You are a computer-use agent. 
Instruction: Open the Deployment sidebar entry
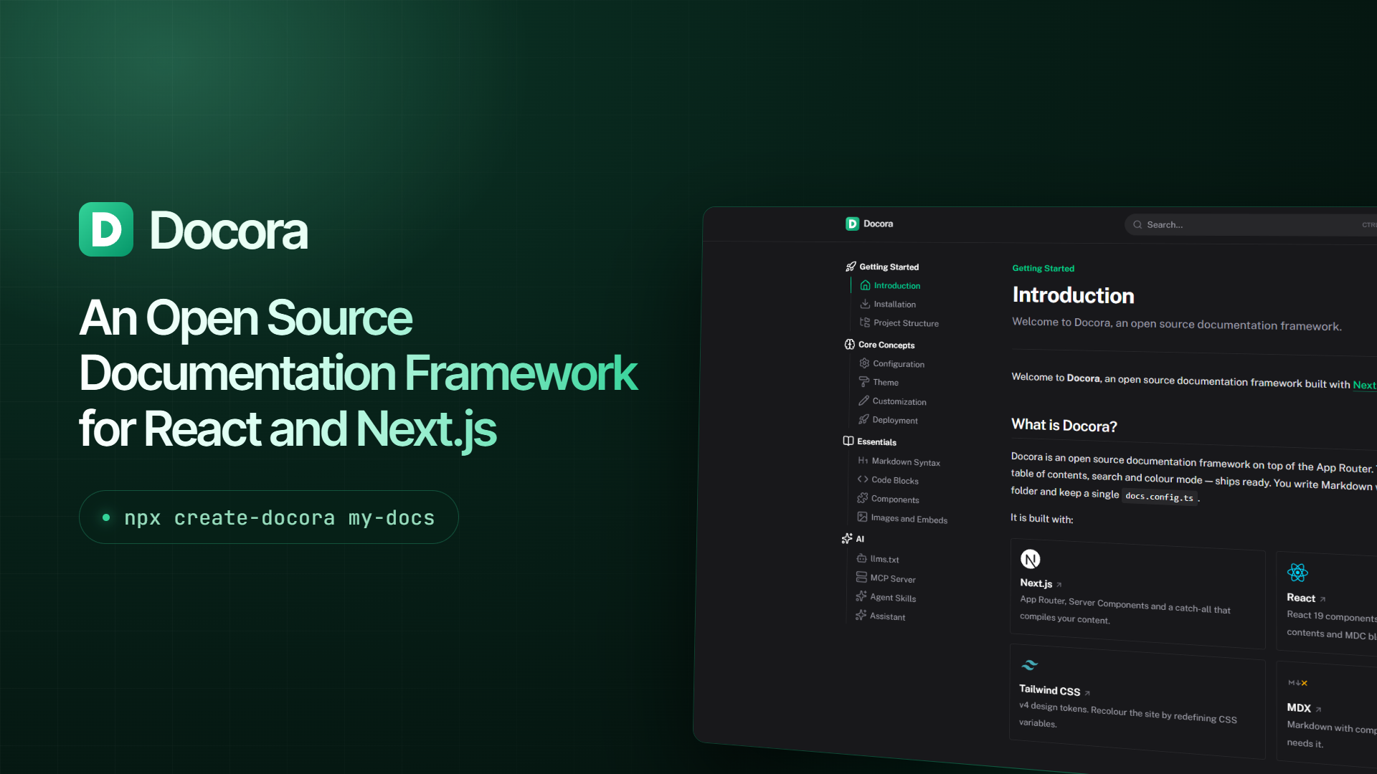pyautogui.click(x=895, y=420)
